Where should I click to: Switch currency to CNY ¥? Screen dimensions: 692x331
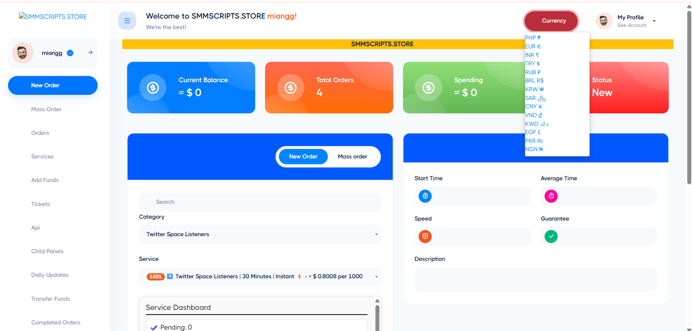534,106
